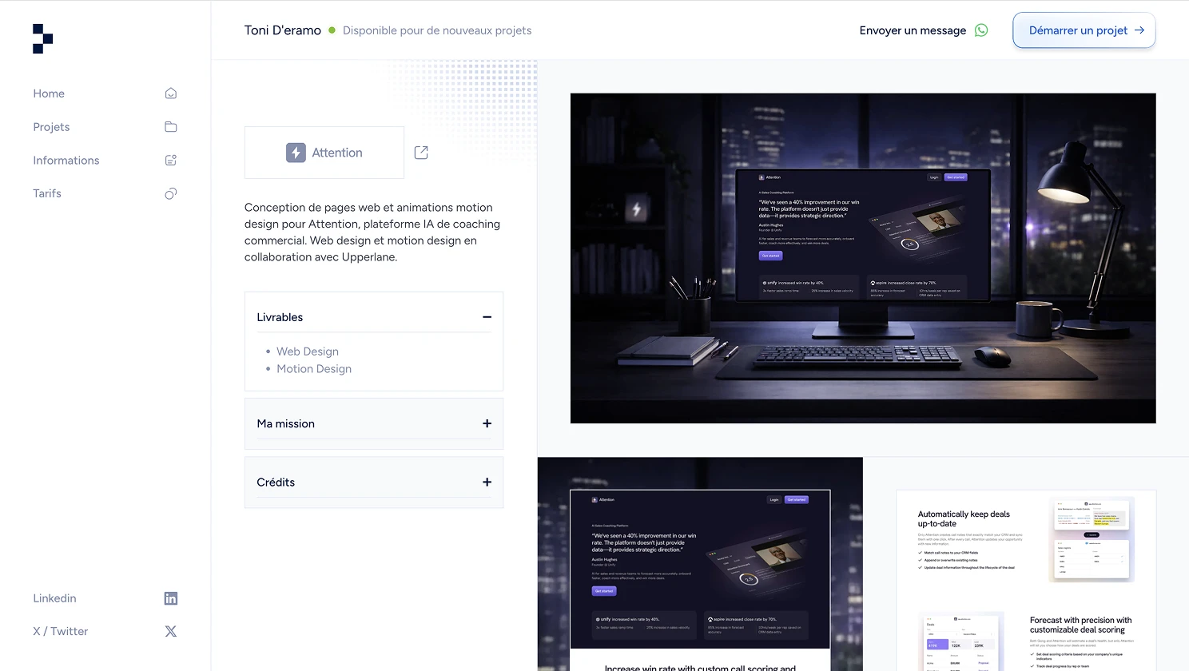Select Home in the navigation menu
Image resolution: width=1189 pixels, height=671 pixels.
49,93
